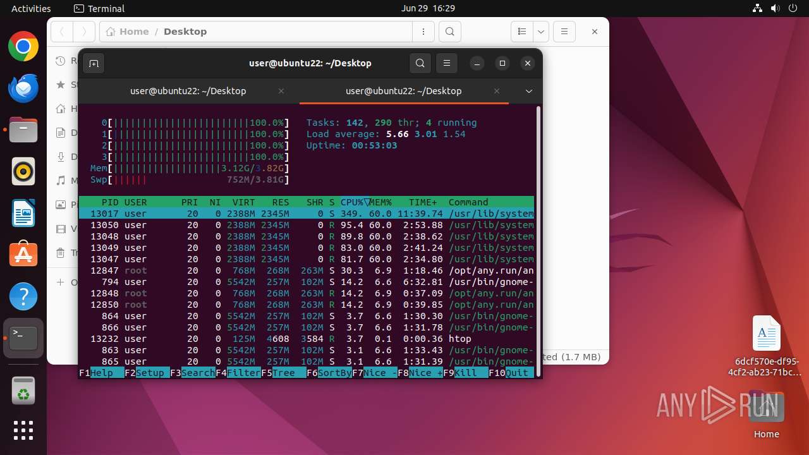
Task: Sort by the PID column header
Action: (x=110, y=202)
